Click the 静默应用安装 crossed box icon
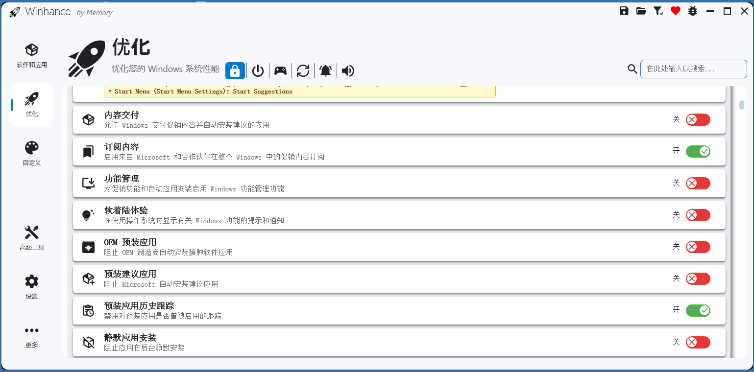The width and height of the screenshot is (754, 372). (88, 342)
